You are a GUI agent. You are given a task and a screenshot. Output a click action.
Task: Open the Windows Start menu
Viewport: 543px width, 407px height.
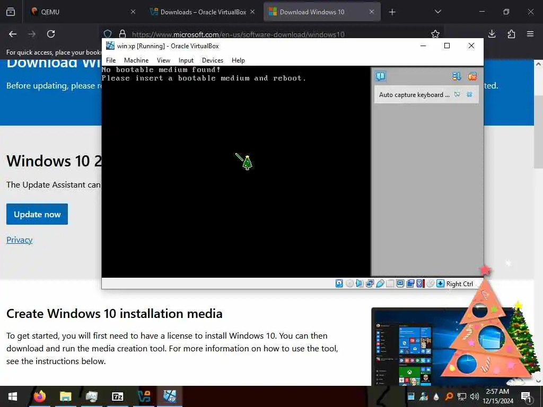click(13, 396)
